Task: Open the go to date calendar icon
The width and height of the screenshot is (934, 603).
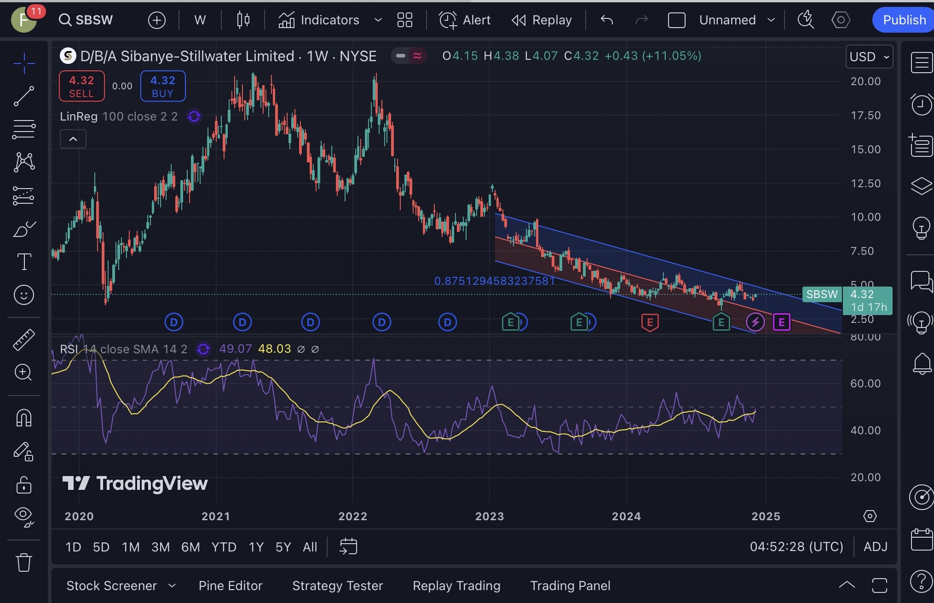Action: click(348, 546)
